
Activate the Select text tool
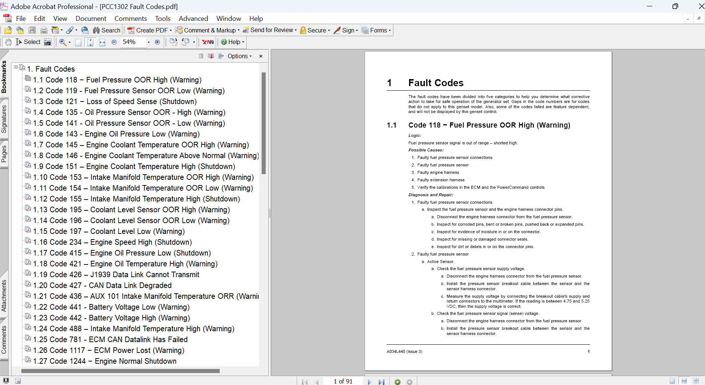tap(28, 42)
